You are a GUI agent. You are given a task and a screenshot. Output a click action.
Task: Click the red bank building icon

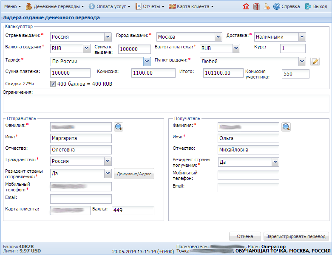246,6
